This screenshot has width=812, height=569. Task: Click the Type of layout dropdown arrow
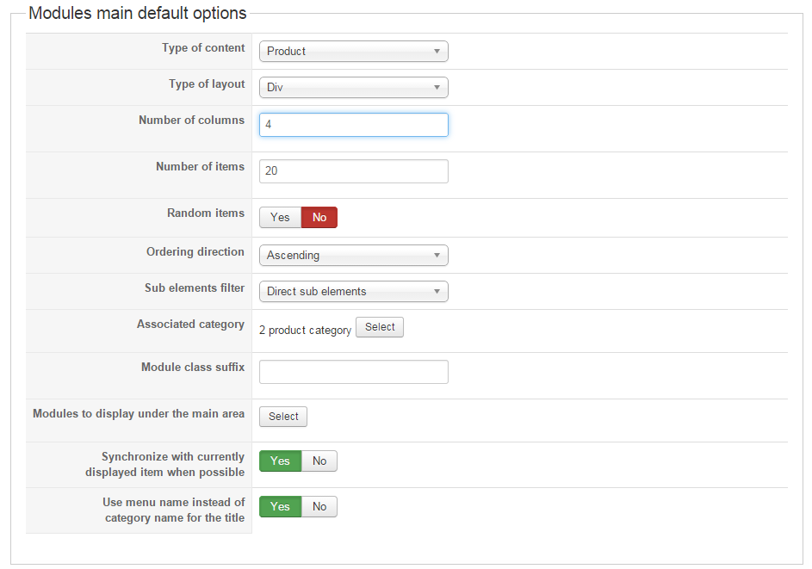click(437, 88)
